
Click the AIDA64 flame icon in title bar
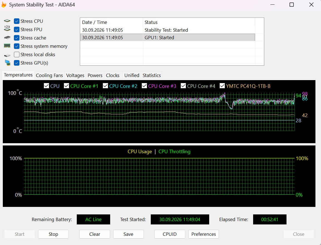(4, 4)
